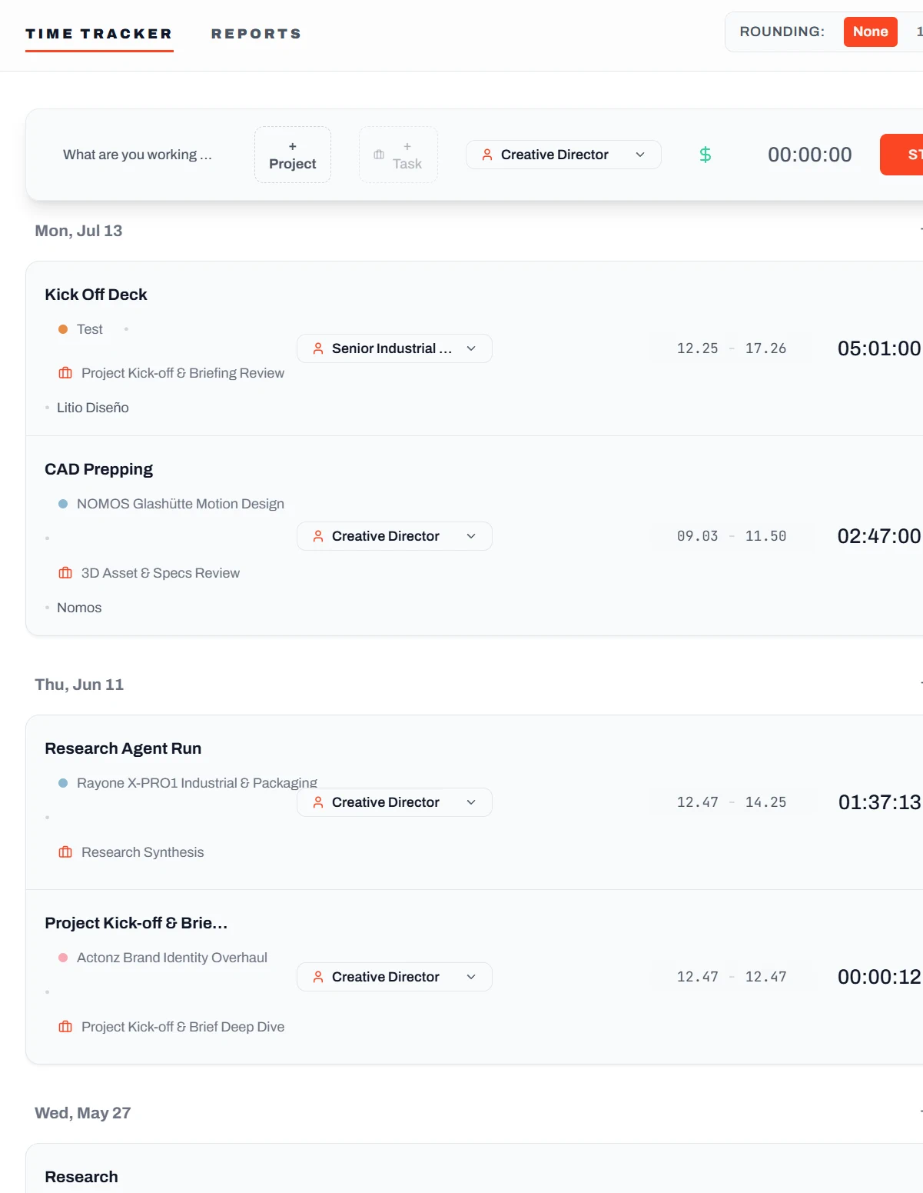Click the person icon in the Senior Industrial selector
The width and height of the screenshot is (923, 1193).
point(318,348)
